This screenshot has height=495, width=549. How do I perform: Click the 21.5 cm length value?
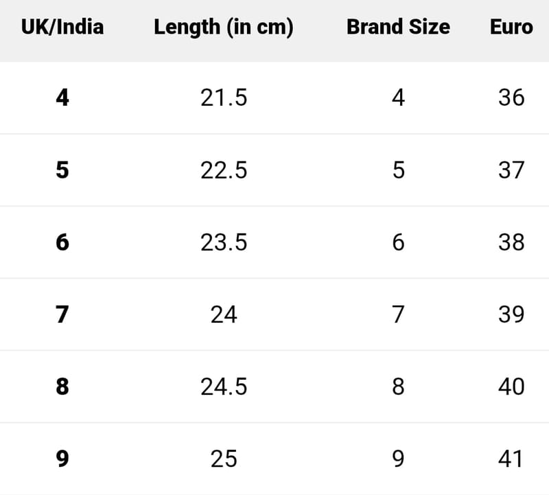[x=224, y=98]
